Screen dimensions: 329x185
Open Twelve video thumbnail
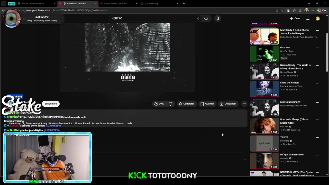click(x=264, y=143)
